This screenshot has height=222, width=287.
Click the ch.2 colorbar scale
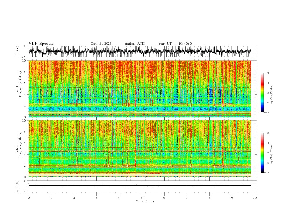262,153
